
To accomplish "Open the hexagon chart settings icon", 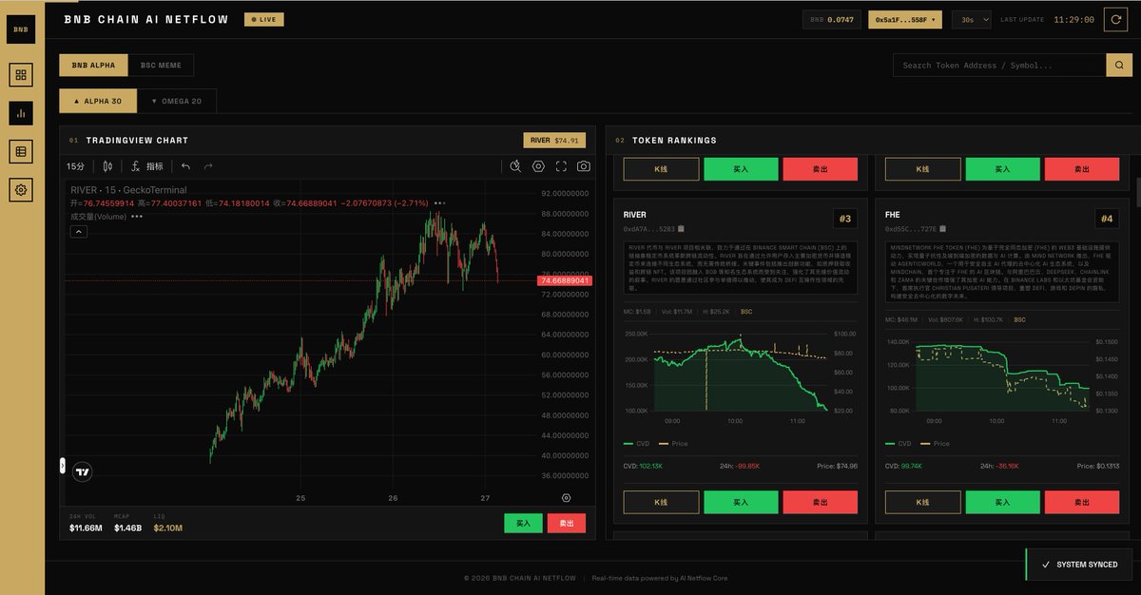I will click(x=538, y=166).
